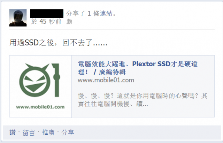Open the Plextor SSD article title link

[x=138, y=68]
